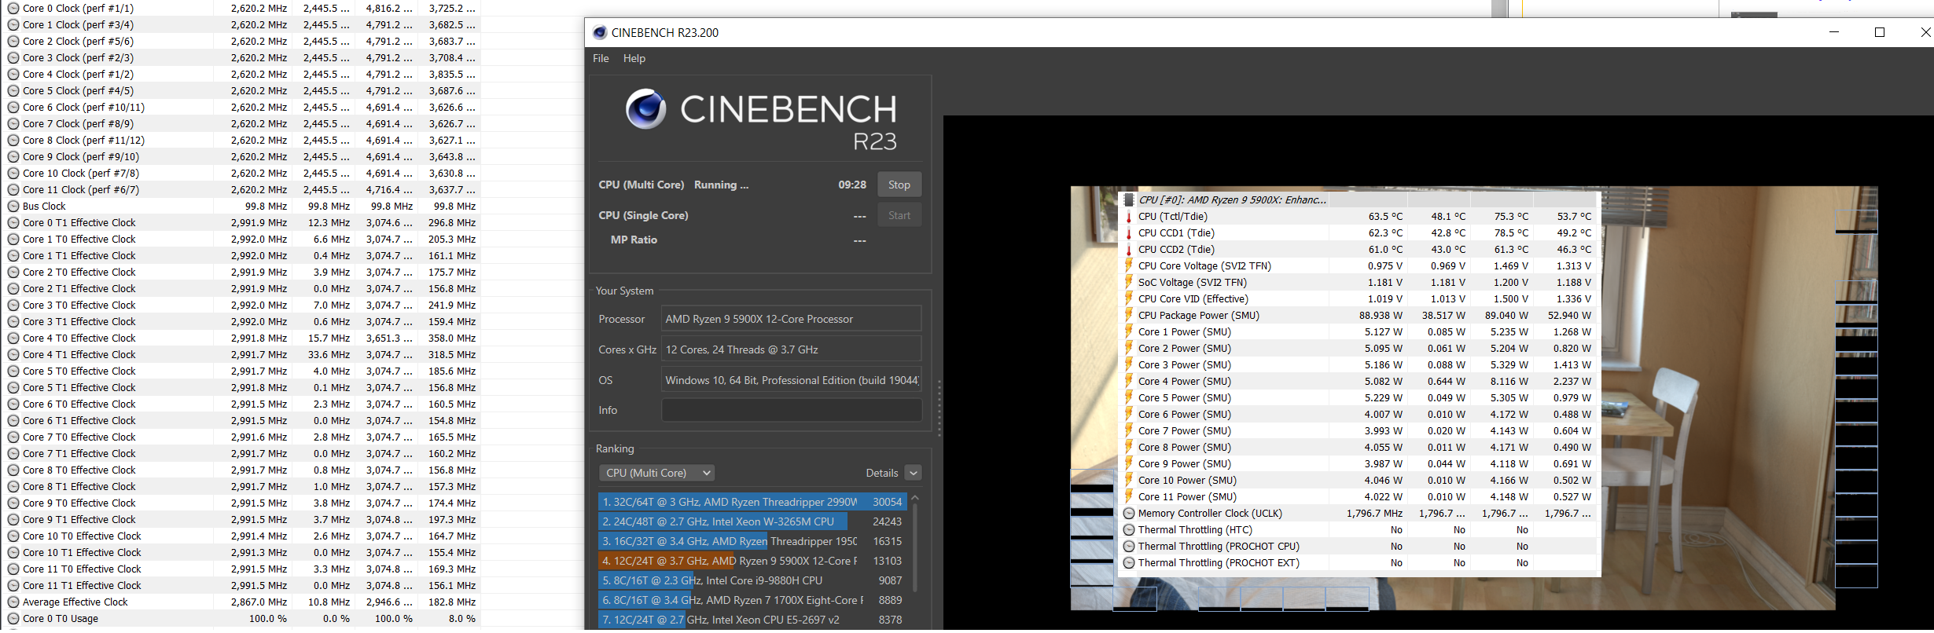Click the panel resize grip dots in Cinebench
The image size is (1934, 633).
tap(939, 408)
